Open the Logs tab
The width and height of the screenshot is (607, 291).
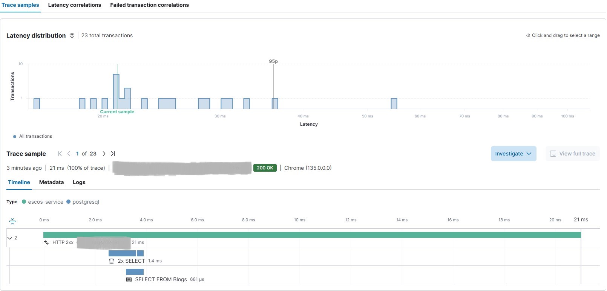point(79,182)
